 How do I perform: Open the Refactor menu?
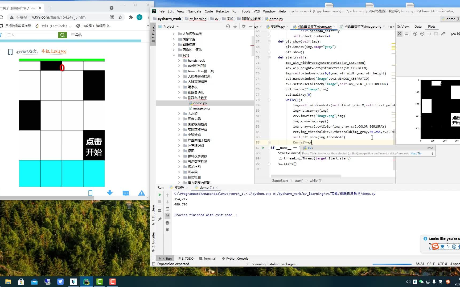222,11
